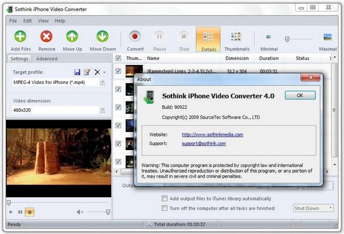Sort the list by Status column
This screenshot has height=234, width=344.
point(302,58)
